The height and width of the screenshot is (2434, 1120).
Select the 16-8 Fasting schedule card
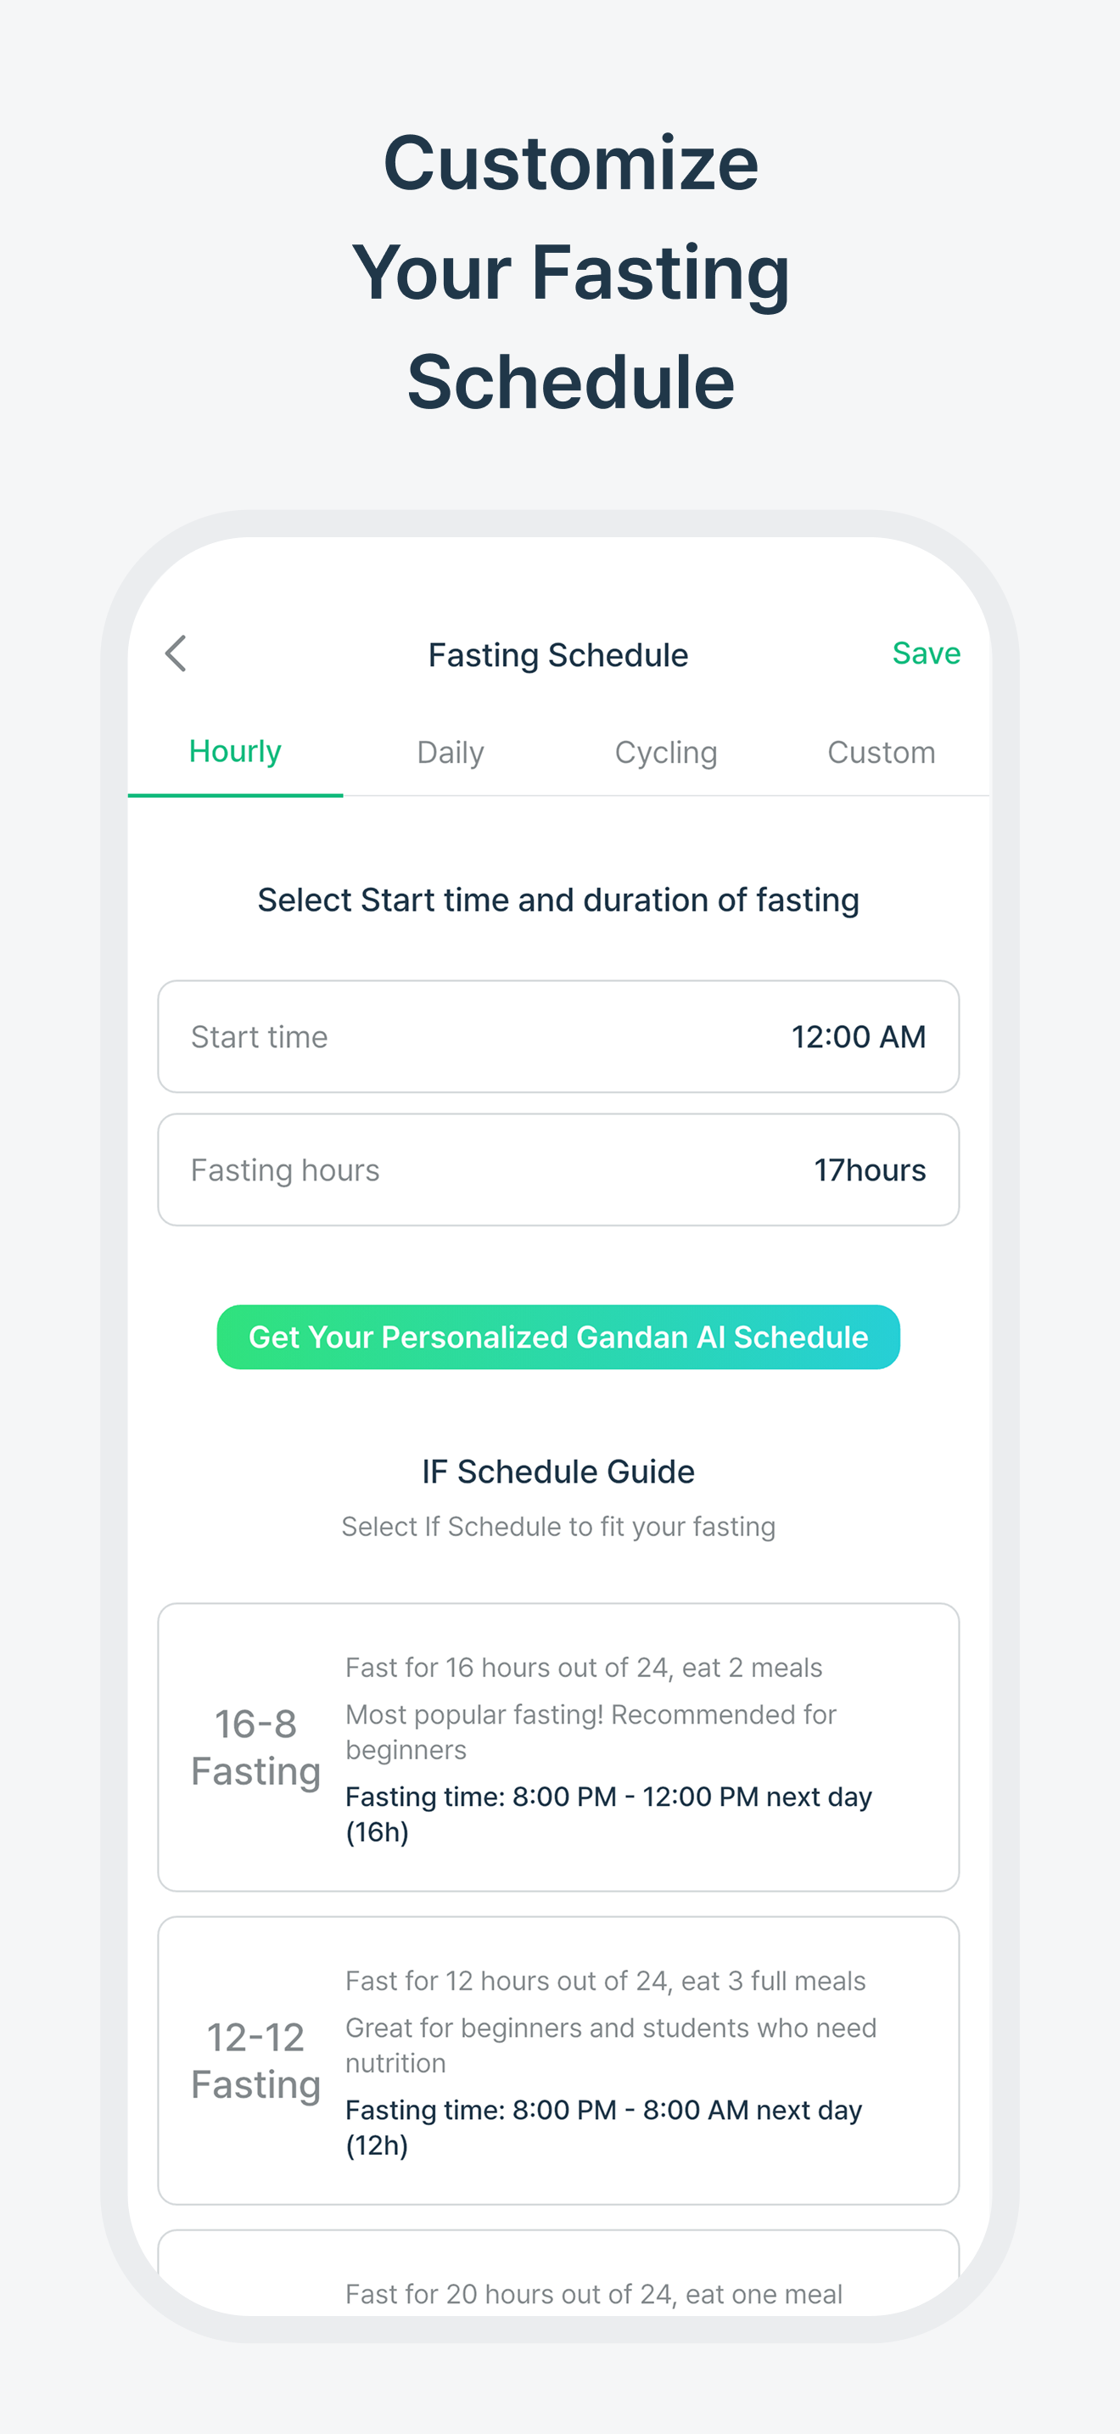click(x=558, y=1747)
